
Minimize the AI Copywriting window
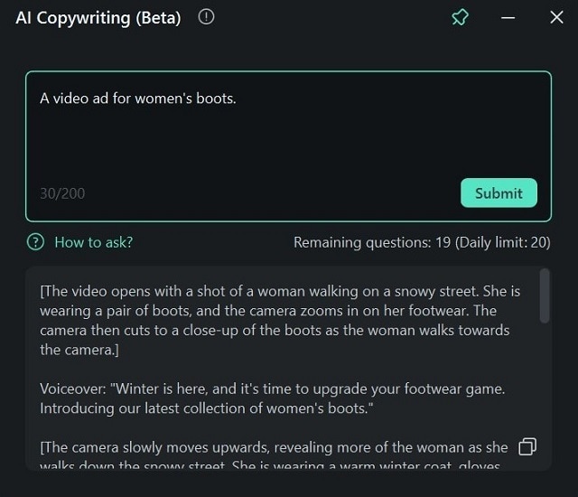508,17
